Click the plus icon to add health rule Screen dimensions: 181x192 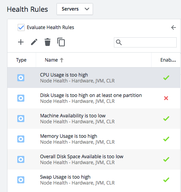pyautogui.click(x=21, y=42)
